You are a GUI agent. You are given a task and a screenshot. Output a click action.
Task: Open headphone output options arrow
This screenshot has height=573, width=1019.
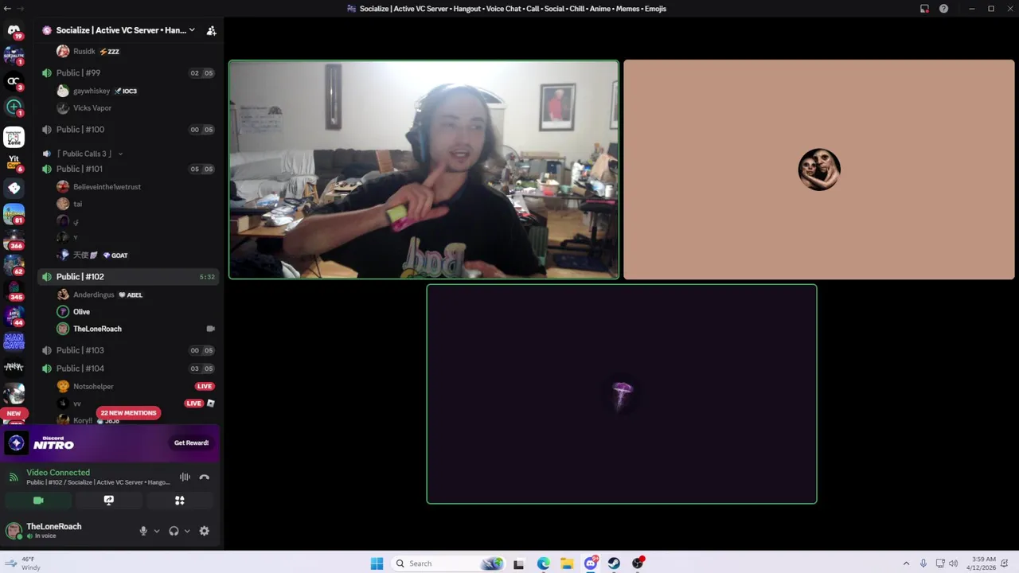tap(187, 531)
